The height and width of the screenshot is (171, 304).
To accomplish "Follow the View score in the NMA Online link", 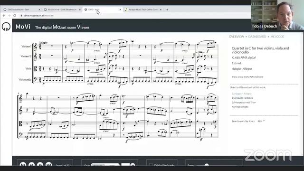I will pos(247,77).
